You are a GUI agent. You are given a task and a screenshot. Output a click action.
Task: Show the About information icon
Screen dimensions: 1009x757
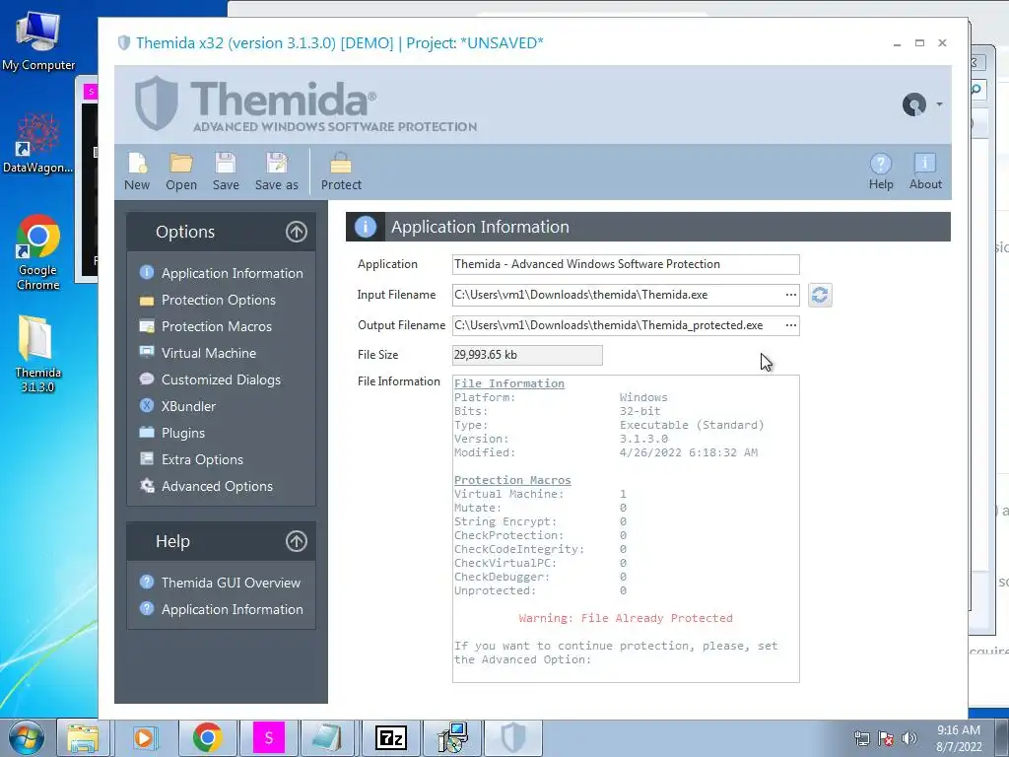pos(925,172)
